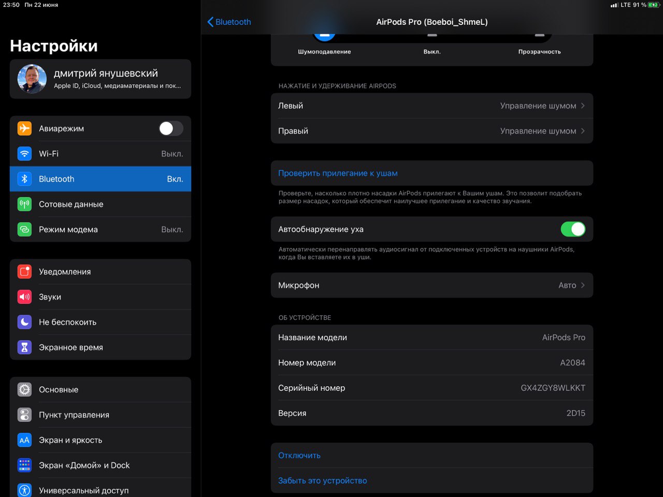This screenshot has width=663, height=497.
Task: Tap the Режим модема link icon
Action: pyautogui.click(x=24, y=229)
